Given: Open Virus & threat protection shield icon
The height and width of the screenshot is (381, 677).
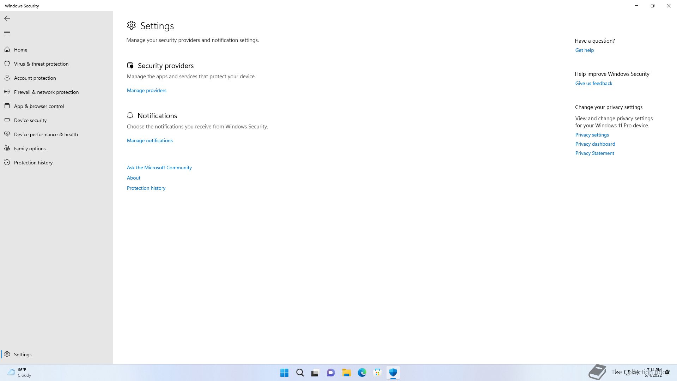Looking at the screenshot, I should 7,64.
